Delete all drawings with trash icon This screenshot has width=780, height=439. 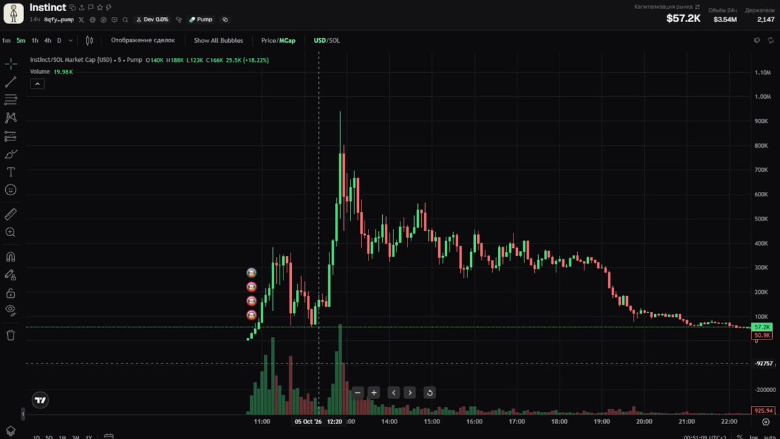pyautogui.click(x=10, y=335)
